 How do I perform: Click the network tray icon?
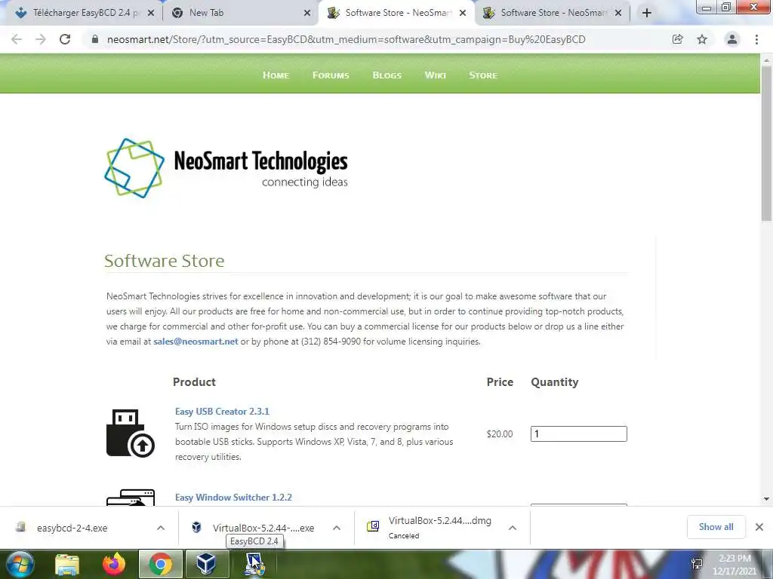[697, 564]
